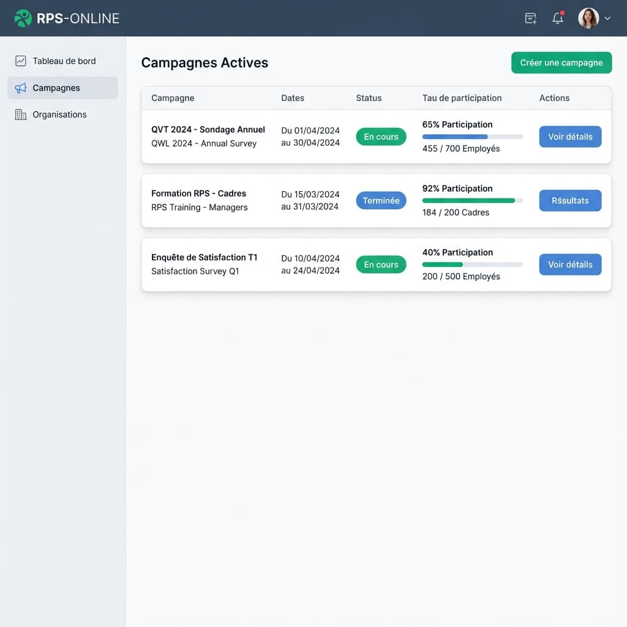This screenshot has width=627, height=627.
Task: Click En cours badge for QVT 2024
Action: (x=381, y=137)
